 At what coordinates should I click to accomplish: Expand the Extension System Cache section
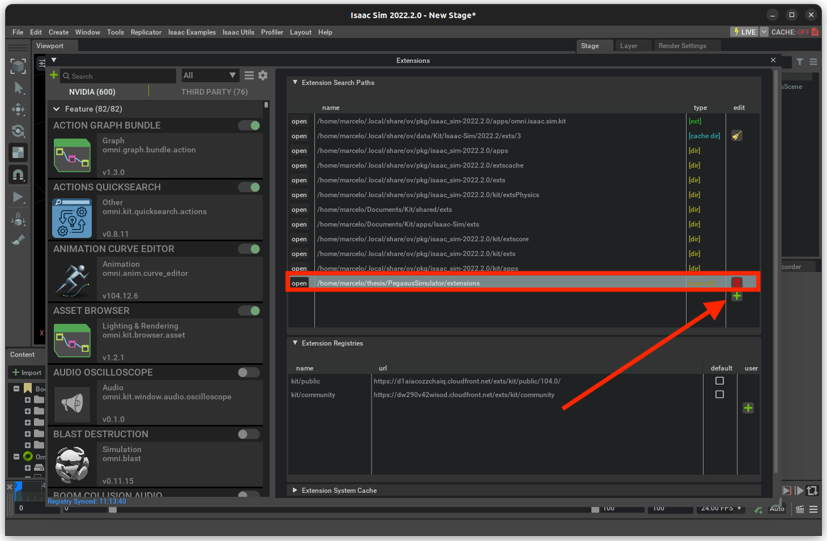pos(295,491)
